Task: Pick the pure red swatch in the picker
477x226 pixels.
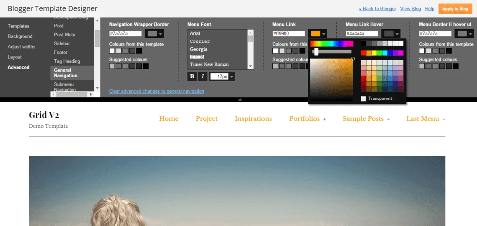Action: [363, 53]
